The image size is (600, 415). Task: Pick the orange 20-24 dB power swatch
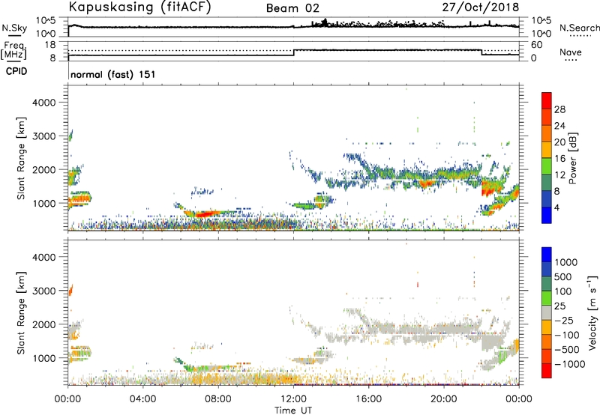(547, 133)
